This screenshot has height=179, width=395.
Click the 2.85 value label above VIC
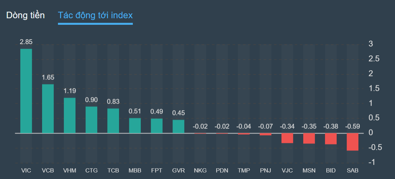[26, 42]
